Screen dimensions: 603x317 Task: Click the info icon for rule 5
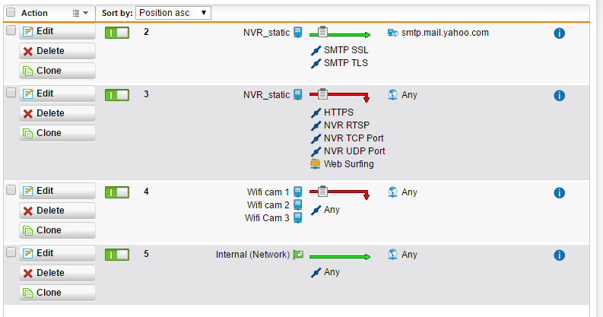pos(559,255)
